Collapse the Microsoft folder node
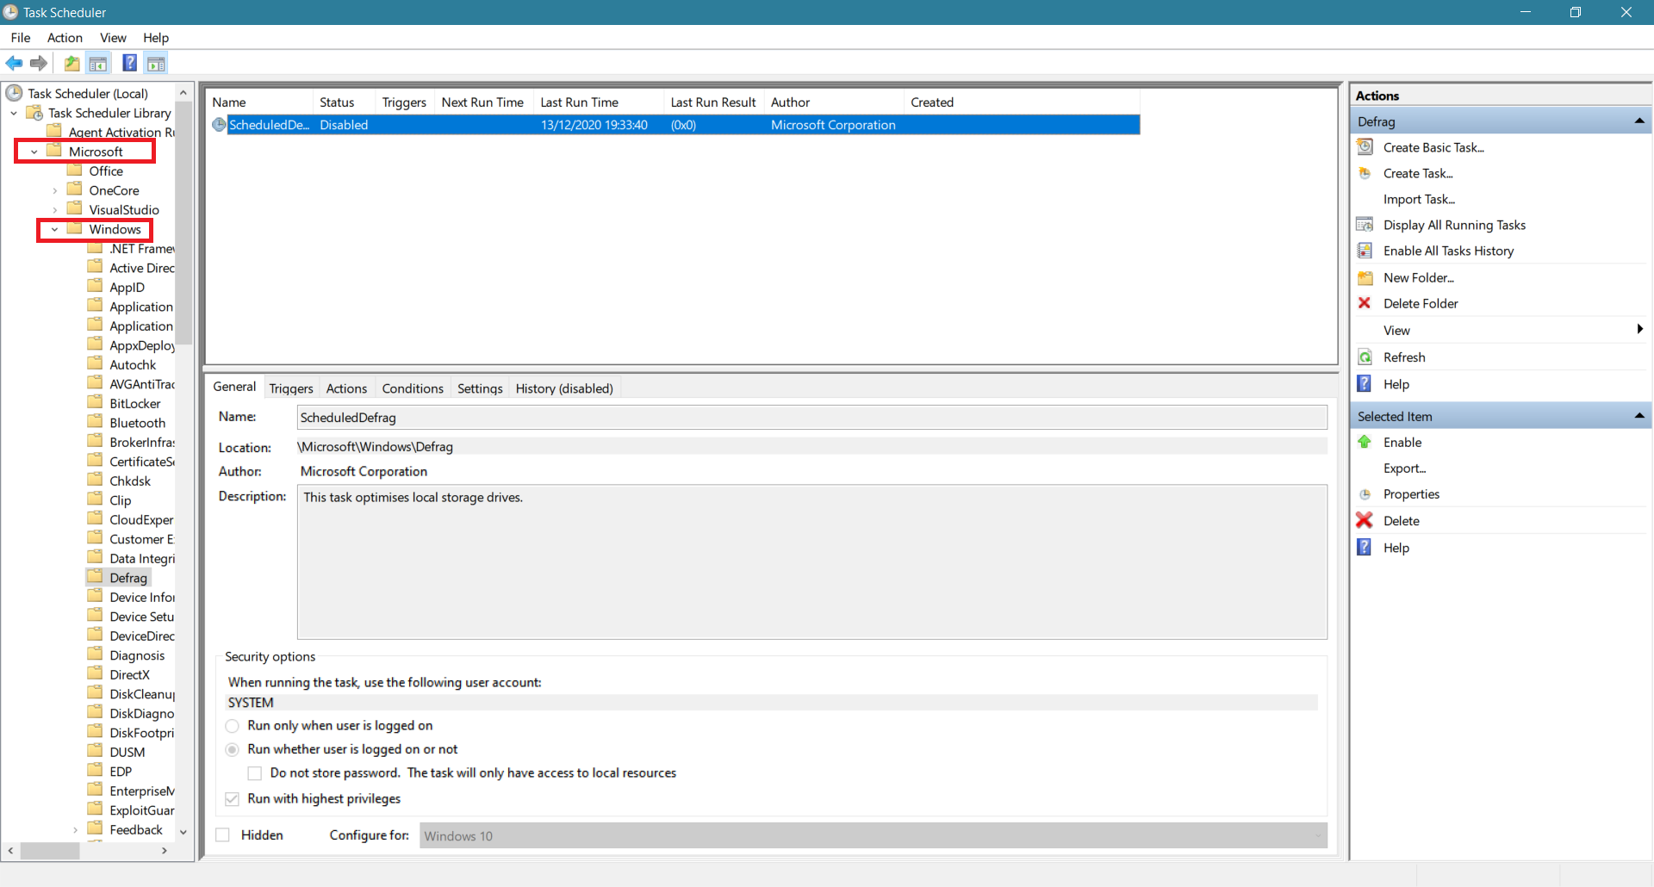This screenshot has height=887, width=1654. click(34, 152)
